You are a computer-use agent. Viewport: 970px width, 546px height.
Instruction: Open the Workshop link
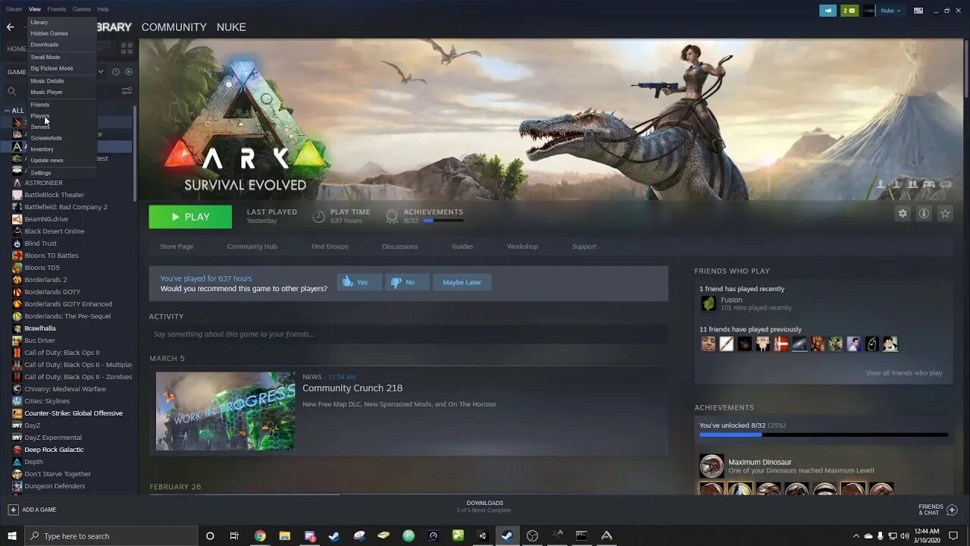click(x=522, y=246)
